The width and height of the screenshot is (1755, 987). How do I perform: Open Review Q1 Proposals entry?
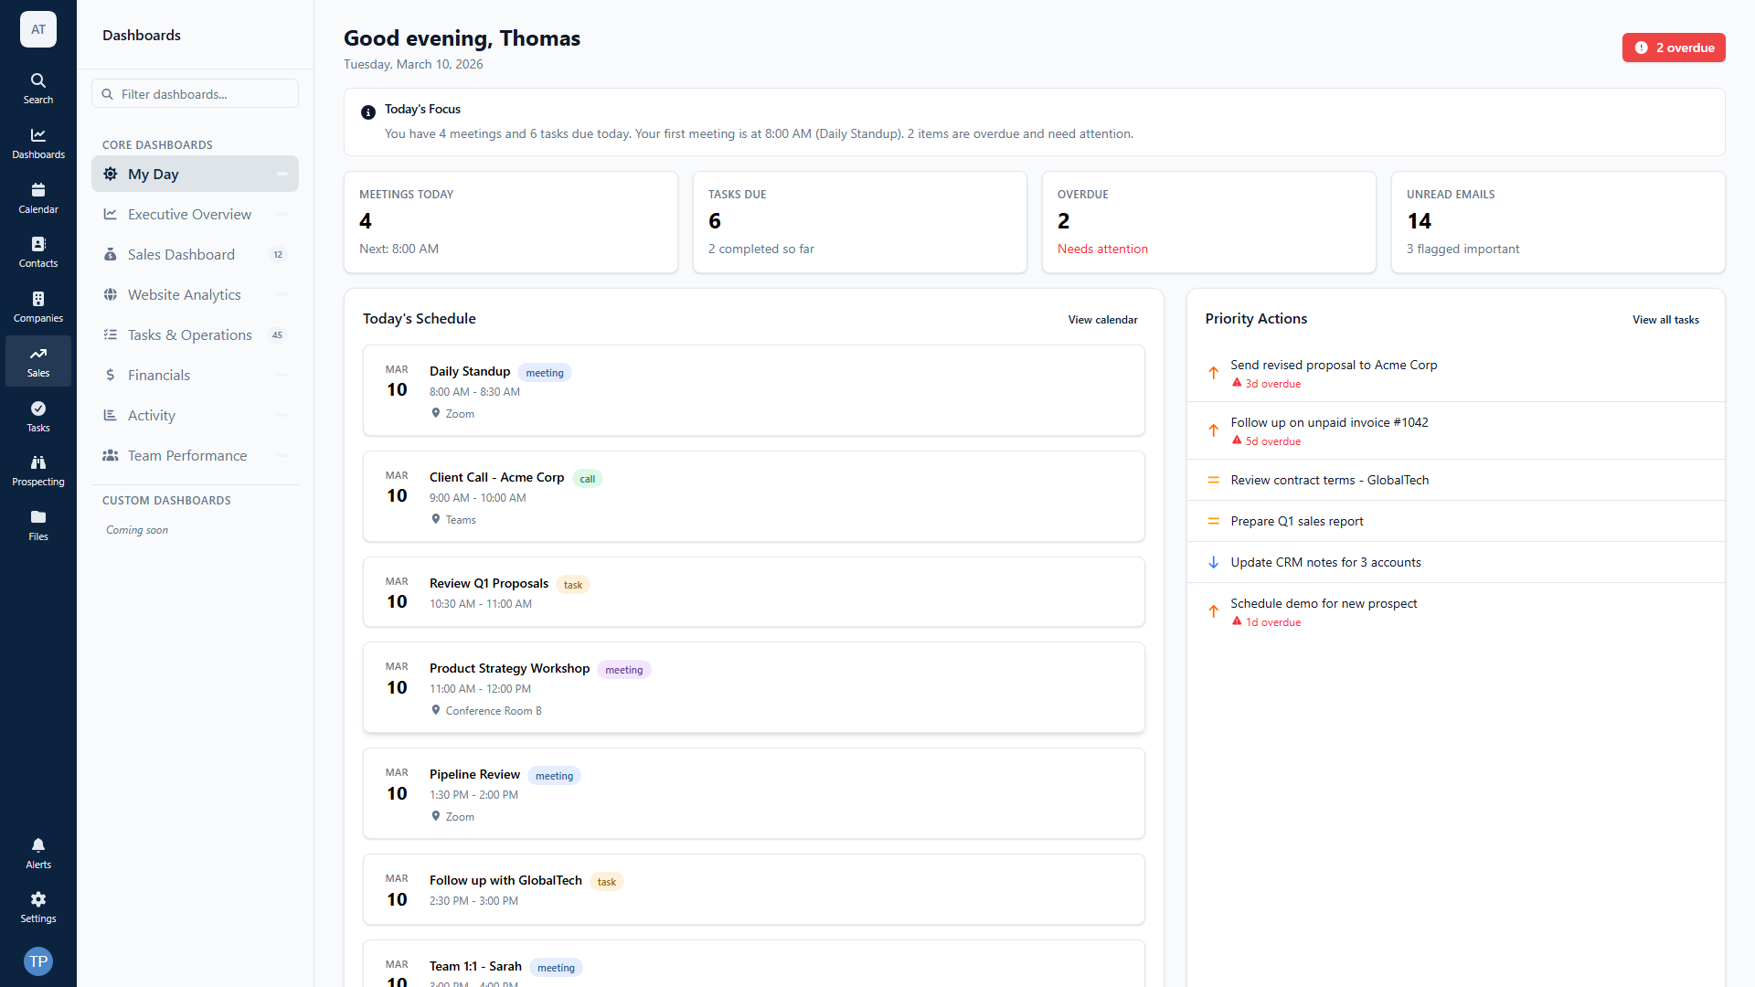[753, 592]
